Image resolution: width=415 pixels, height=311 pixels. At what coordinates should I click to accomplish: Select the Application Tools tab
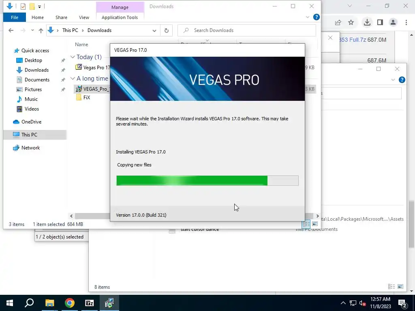pyautogui.click(x=120, y=17)
